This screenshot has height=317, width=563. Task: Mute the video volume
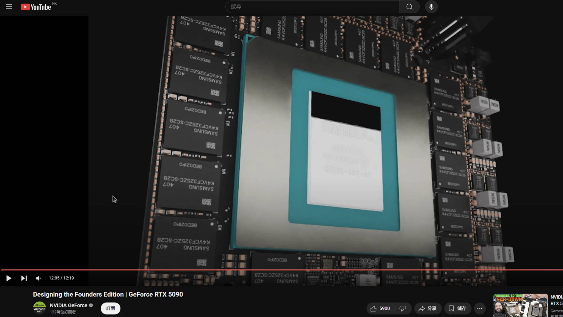coord(38,278)
